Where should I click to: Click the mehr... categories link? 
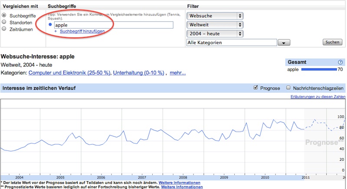178,73
